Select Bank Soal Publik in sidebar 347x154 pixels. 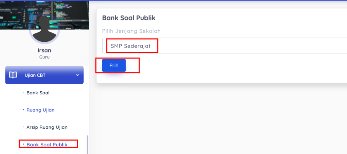pos(47,145)
